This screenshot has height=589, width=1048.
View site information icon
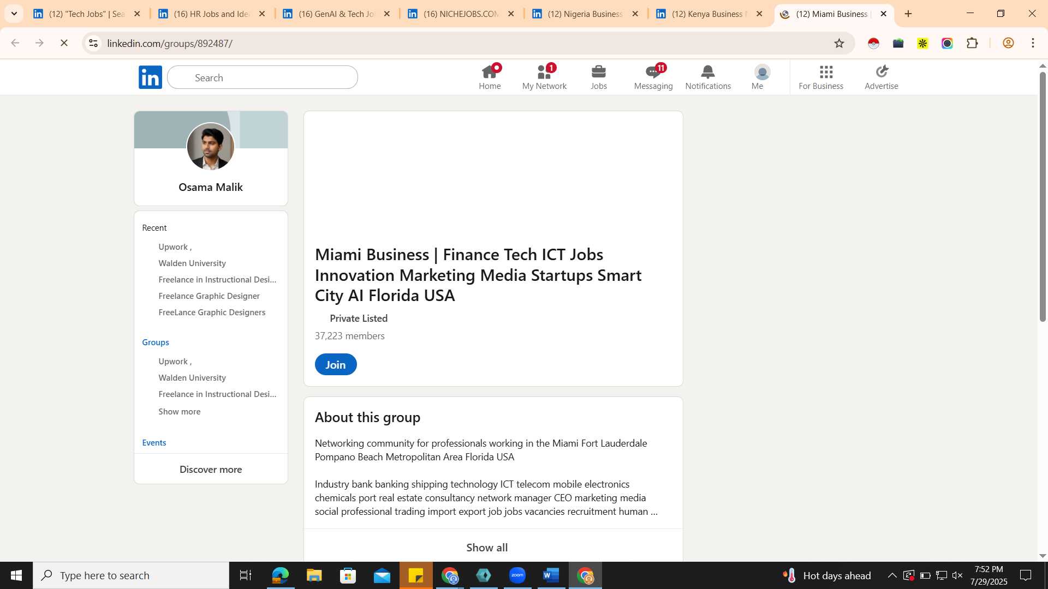tap(93, 43)
